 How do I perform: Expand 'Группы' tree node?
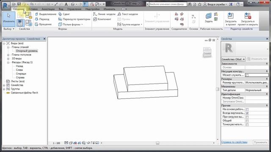click(4, 89)
